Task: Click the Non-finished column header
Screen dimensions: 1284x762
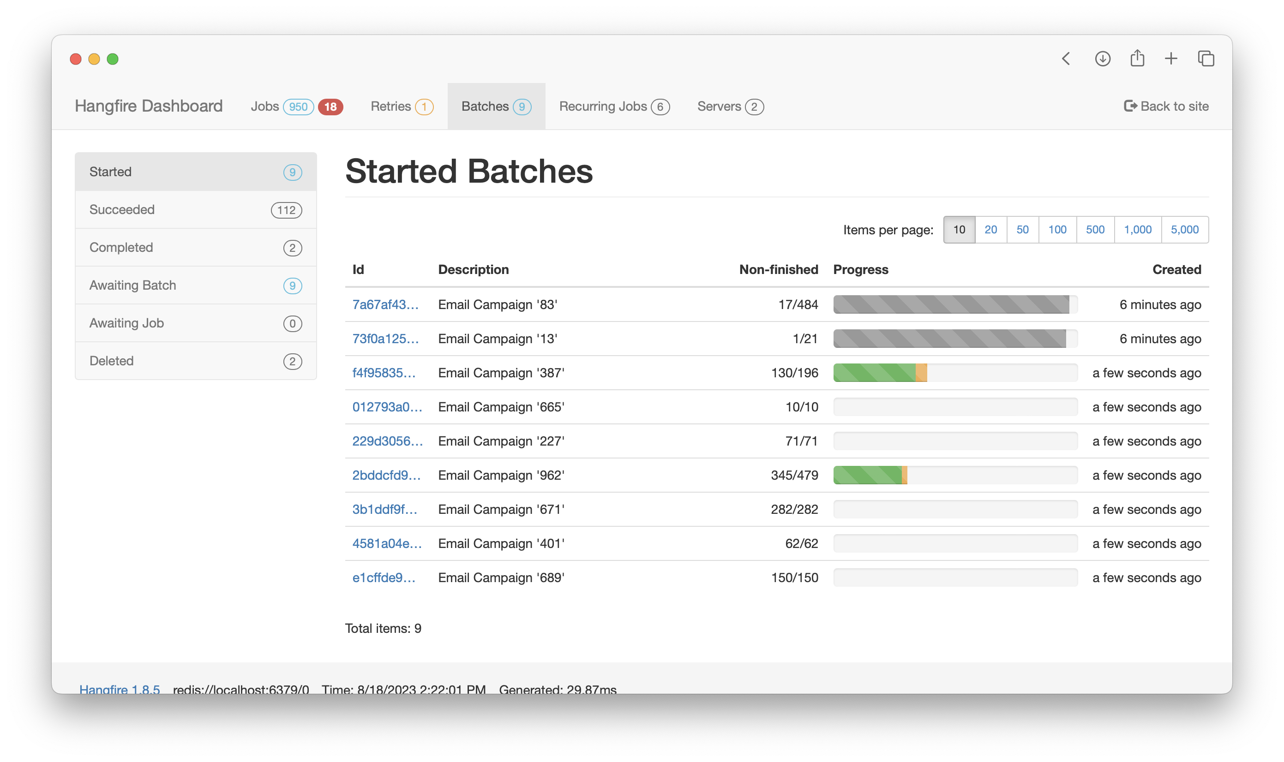Action: 779,269
